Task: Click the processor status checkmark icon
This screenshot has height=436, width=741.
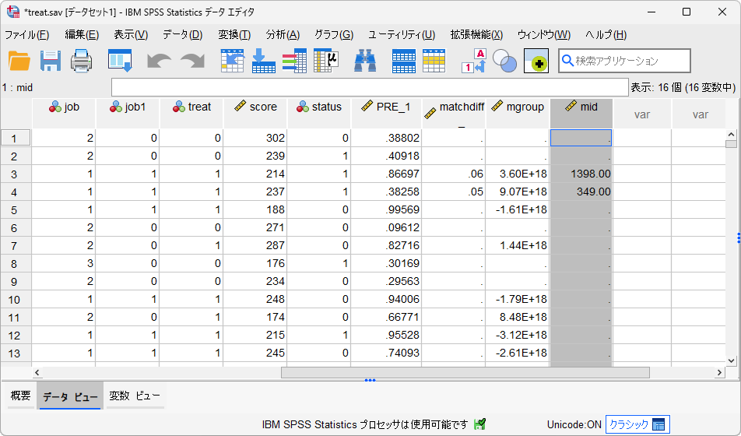Action: 479,424
